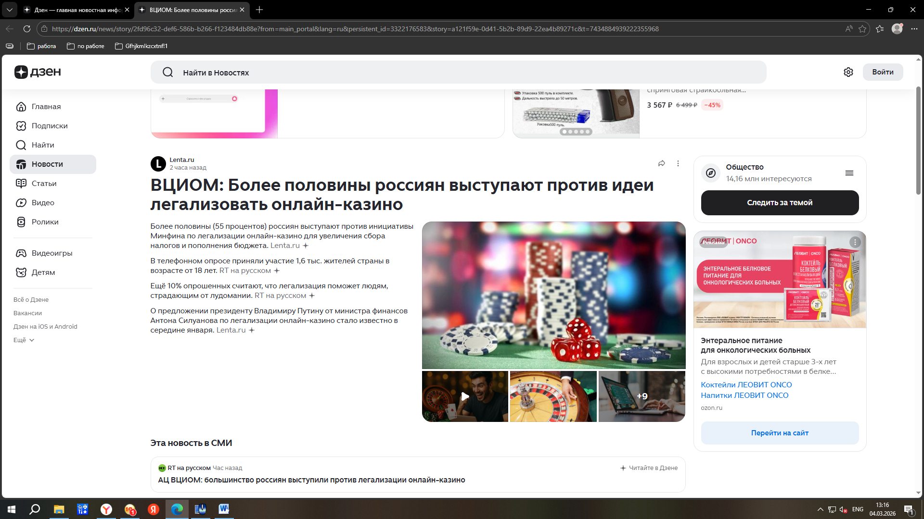
Task: Open Ролики section in sidebar
Action: click(53, 222)
